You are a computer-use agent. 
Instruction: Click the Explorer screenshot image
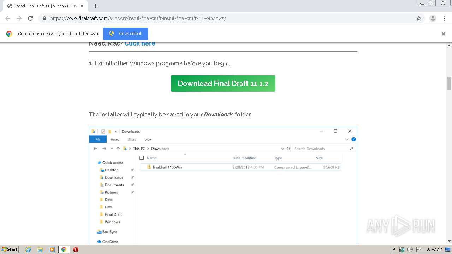[223, 185]
